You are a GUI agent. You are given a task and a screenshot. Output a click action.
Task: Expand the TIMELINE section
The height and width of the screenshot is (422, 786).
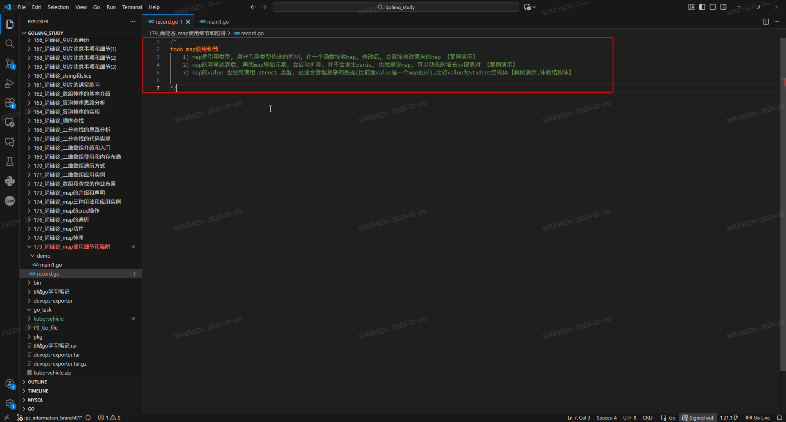81,391
